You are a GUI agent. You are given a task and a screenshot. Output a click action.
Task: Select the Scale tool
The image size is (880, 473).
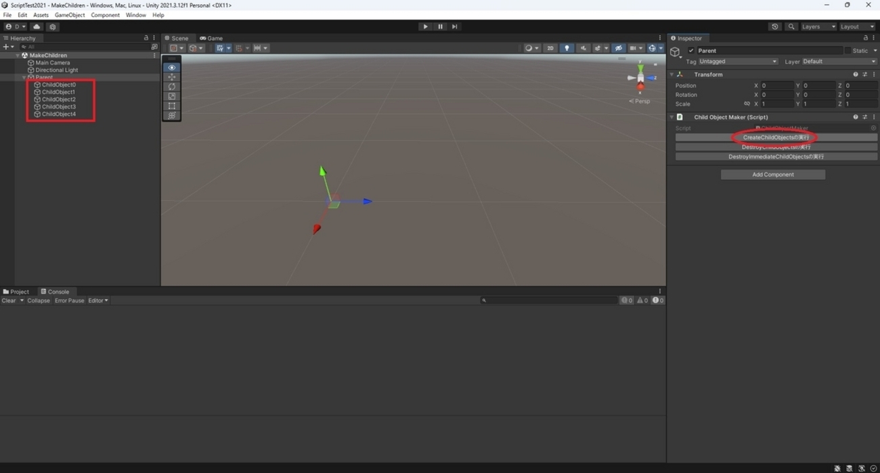[171, 96]
